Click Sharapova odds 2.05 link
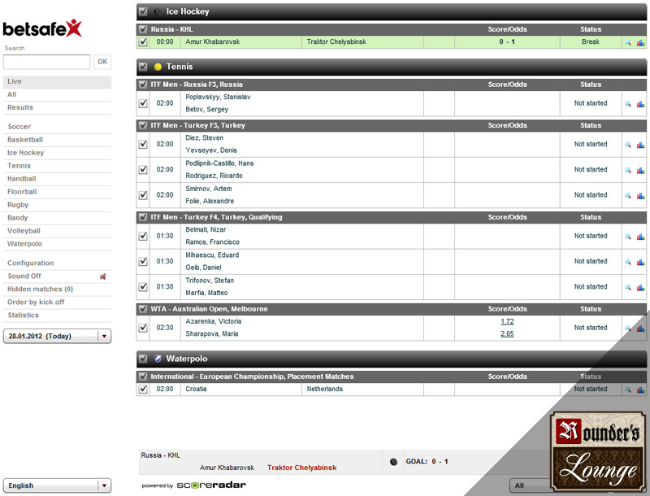 [507, 334]
